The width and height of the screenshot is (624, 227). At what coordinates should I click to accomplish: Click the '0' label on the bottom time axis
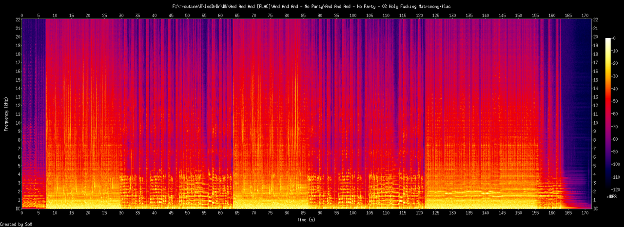pyautogui.click(x=21, y=213)
